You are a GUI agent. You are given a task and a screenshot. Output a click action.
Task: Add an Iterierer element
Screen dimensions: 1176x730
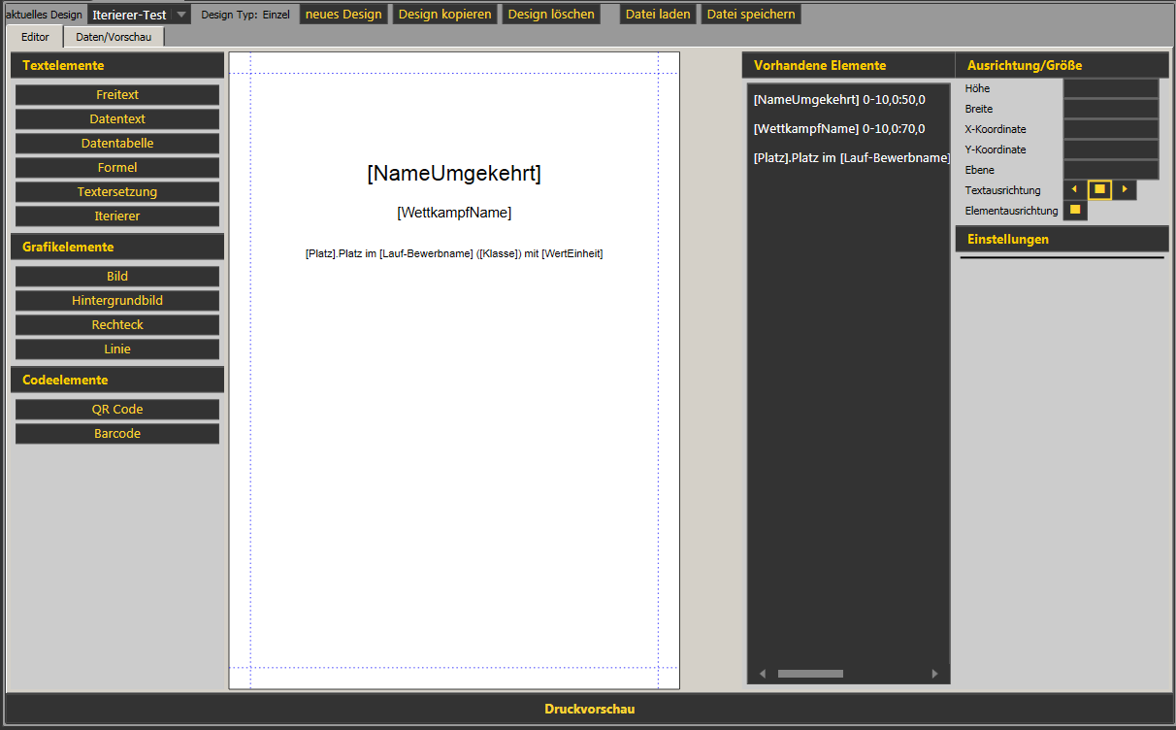click(117, 216)
